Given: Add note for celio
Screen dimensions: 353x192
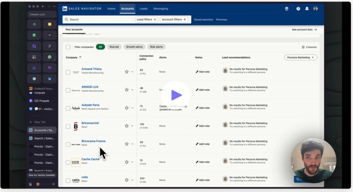Looking at the screenshot, I should pos(203,180).
